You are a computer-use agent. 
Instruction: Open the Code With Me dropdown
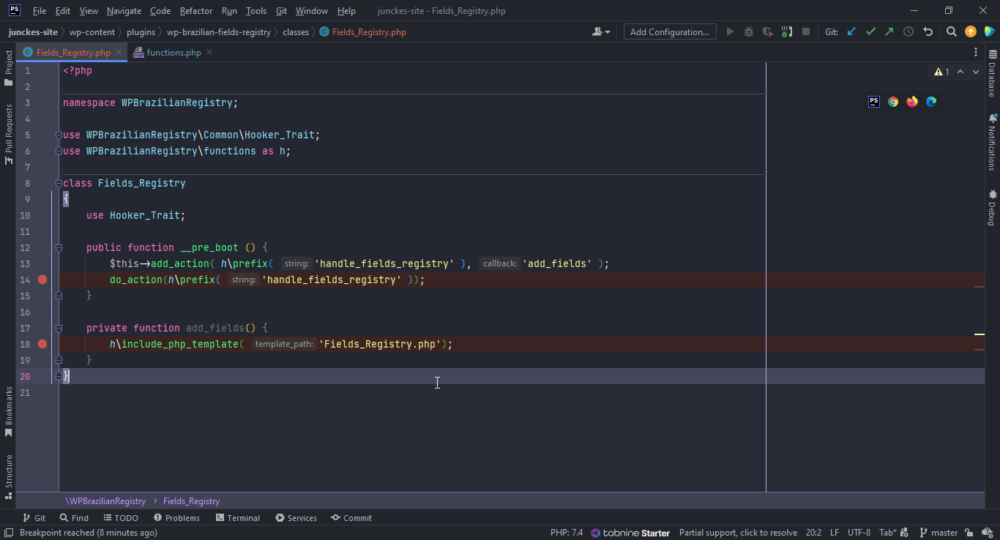point(601,31)
